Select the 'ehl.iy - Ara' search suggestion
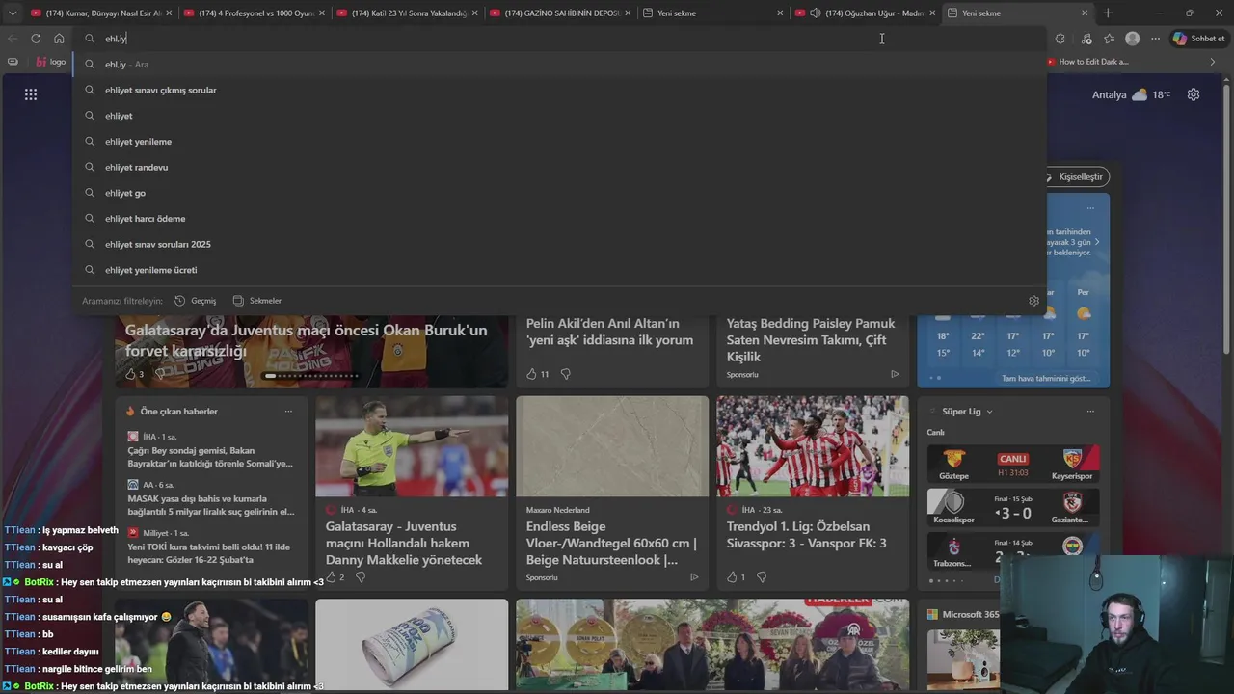Screen dimensions: 1234x694 [559, 65]
